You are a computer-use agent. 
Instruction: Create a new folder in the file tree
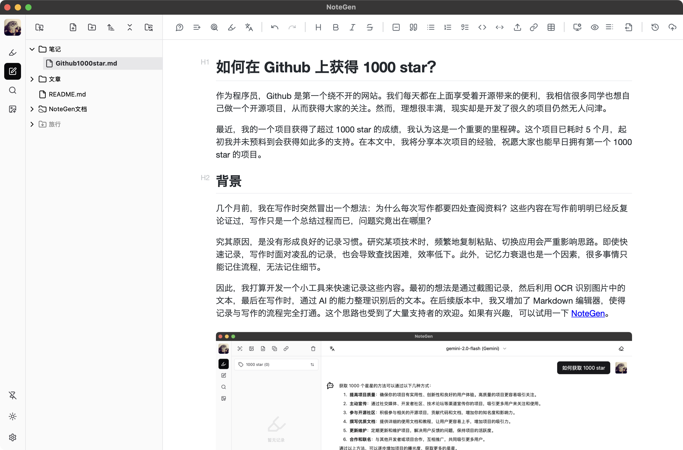(x=92, y=27)
